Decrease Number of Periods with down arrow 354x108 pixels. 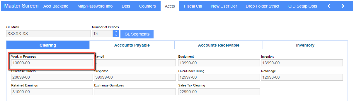tap(116, 35)
